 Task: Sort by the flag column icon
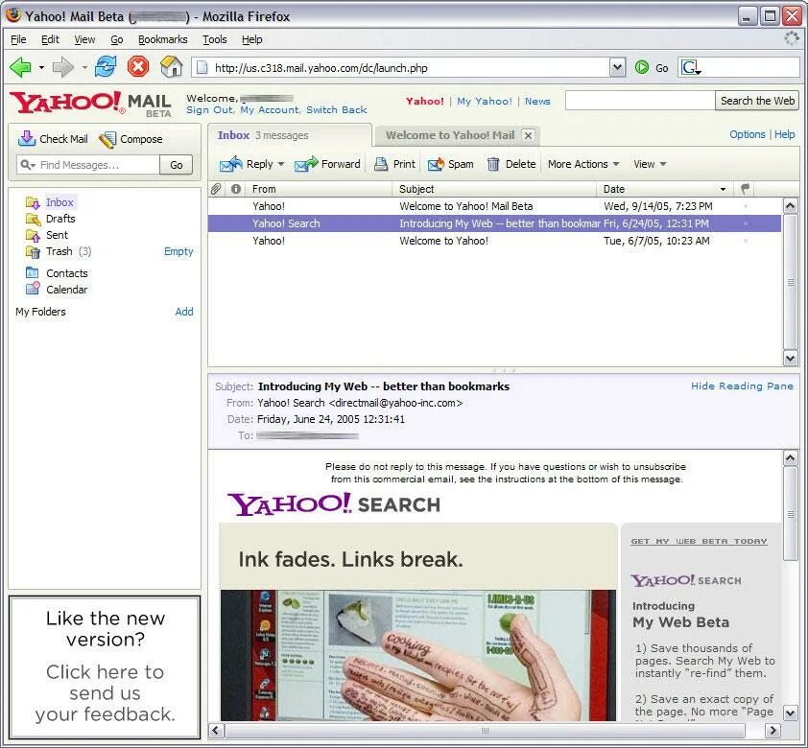pyautogui.click(x=745, y=189)
